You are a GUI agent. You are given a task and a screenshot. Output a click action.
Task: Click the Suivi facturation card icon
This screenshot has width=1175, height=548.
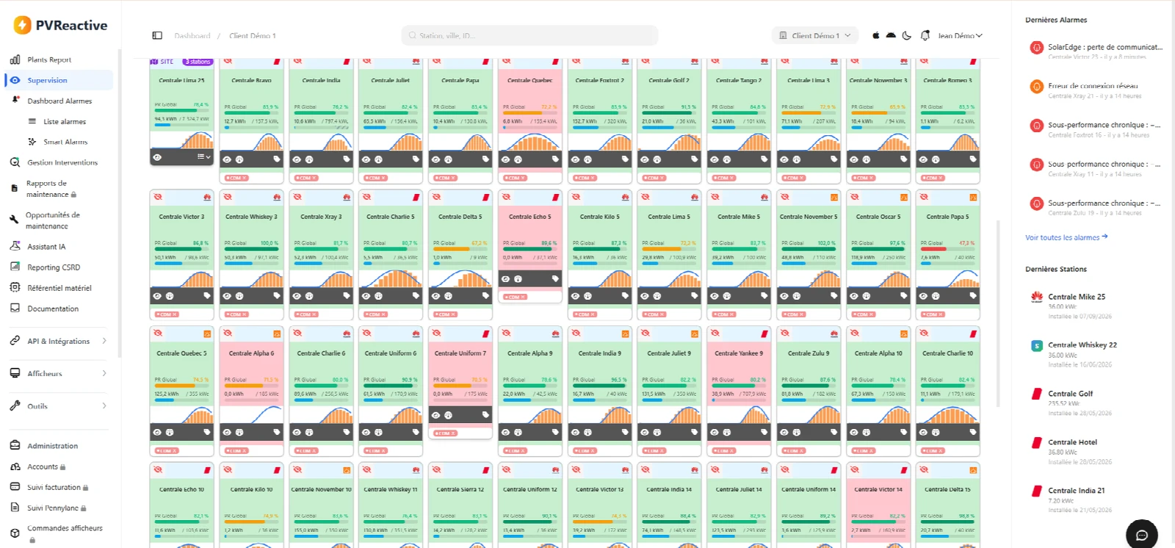pyautogui.click(x=15, y=487)
